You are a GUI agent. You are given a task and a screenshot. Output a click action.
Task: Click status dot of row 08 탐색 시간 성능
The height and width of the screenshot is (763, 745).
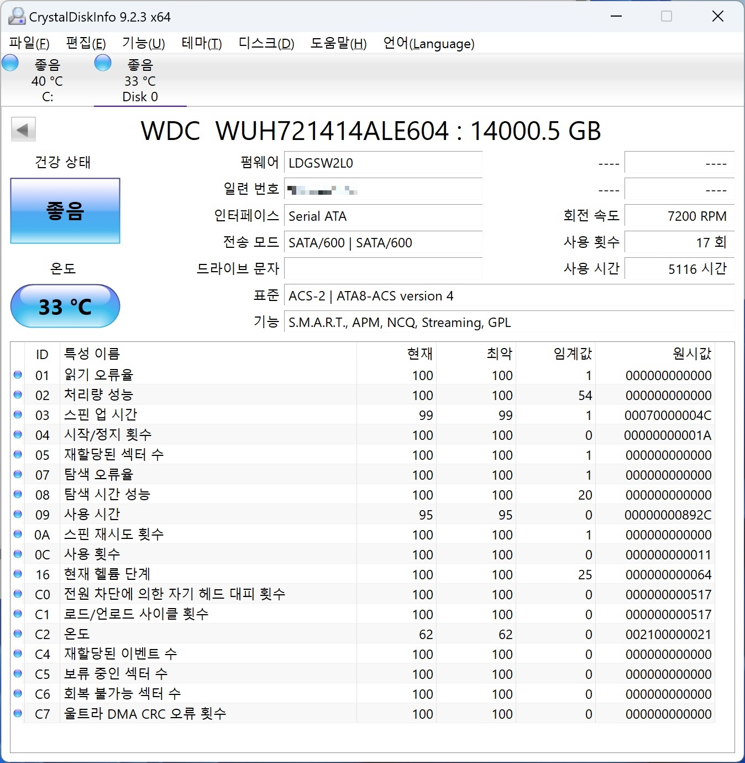tap(18, 494)
